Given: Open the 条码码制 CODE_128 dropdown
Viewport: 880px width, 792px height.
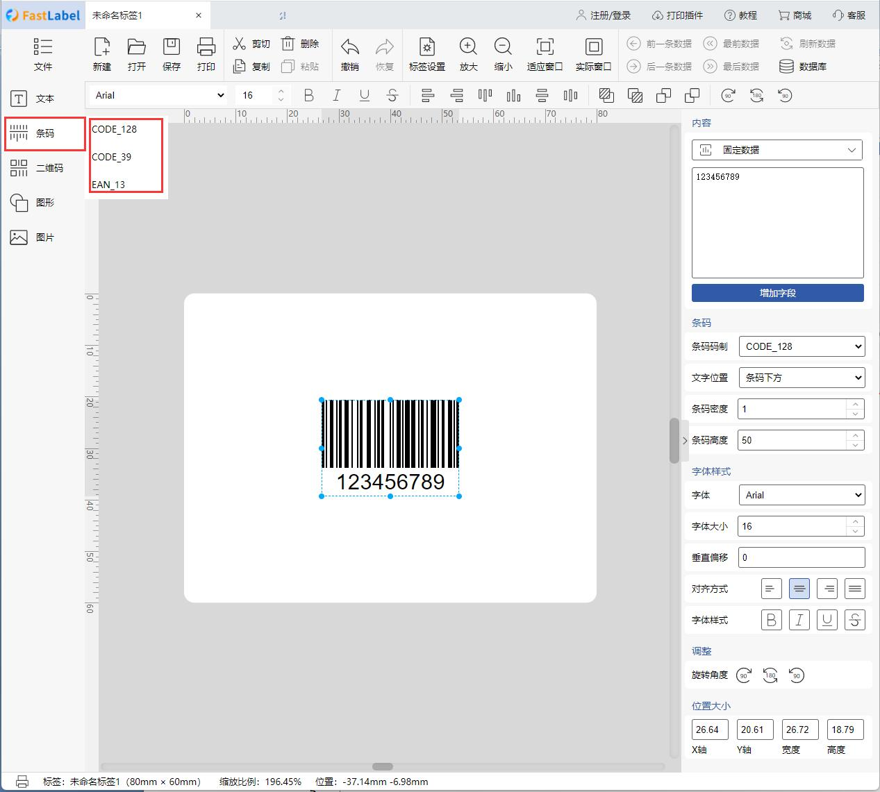Looking at the screenshot, I should click(802, 346).
